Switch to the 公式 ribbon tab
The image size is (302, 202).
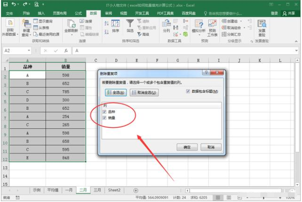pyautogui.click(x=78, y=14)
